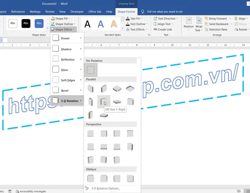Apply the blue filled shape style swatch
This screenshot has width=250, height=193.
(x=39, y=23)
